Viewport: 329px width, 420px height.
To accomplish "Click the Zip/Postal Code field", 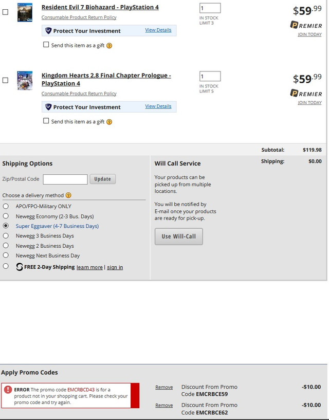I will click(x=65, y=179).
